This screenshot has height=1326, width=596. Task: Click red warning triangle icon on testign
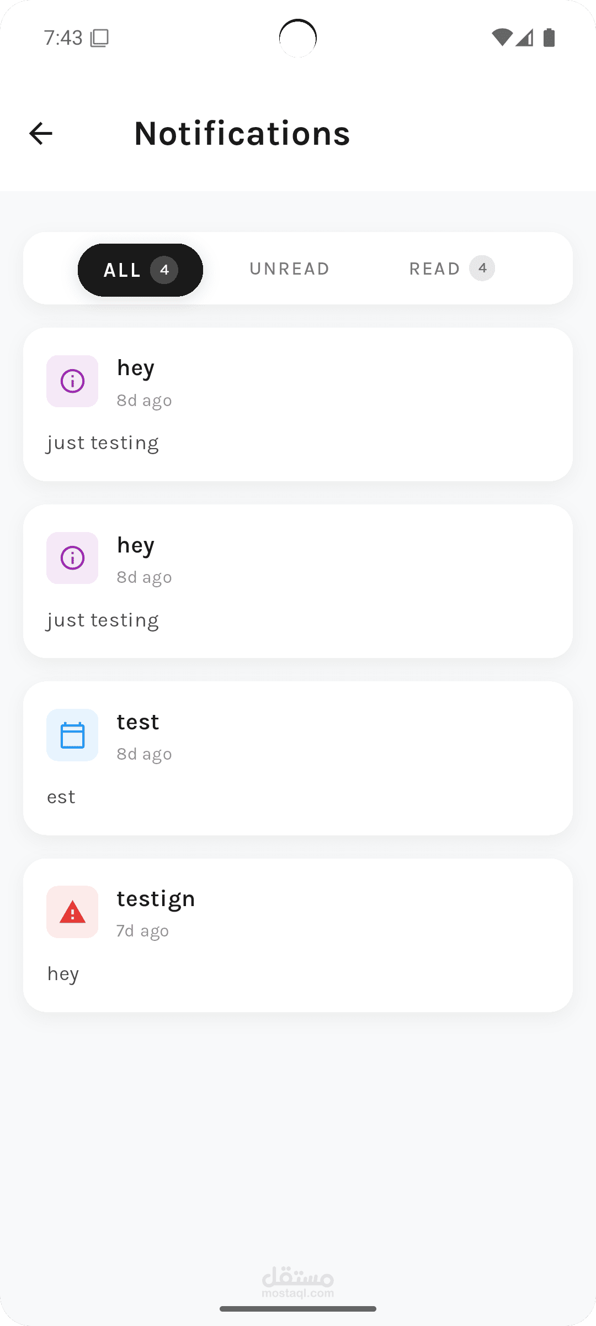pyautogui.click(x=72, y=912)
